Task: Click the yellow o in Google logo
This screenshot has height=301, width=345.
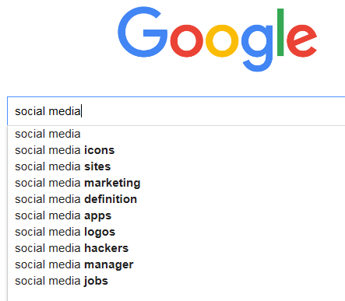Action: coord(222,40)
